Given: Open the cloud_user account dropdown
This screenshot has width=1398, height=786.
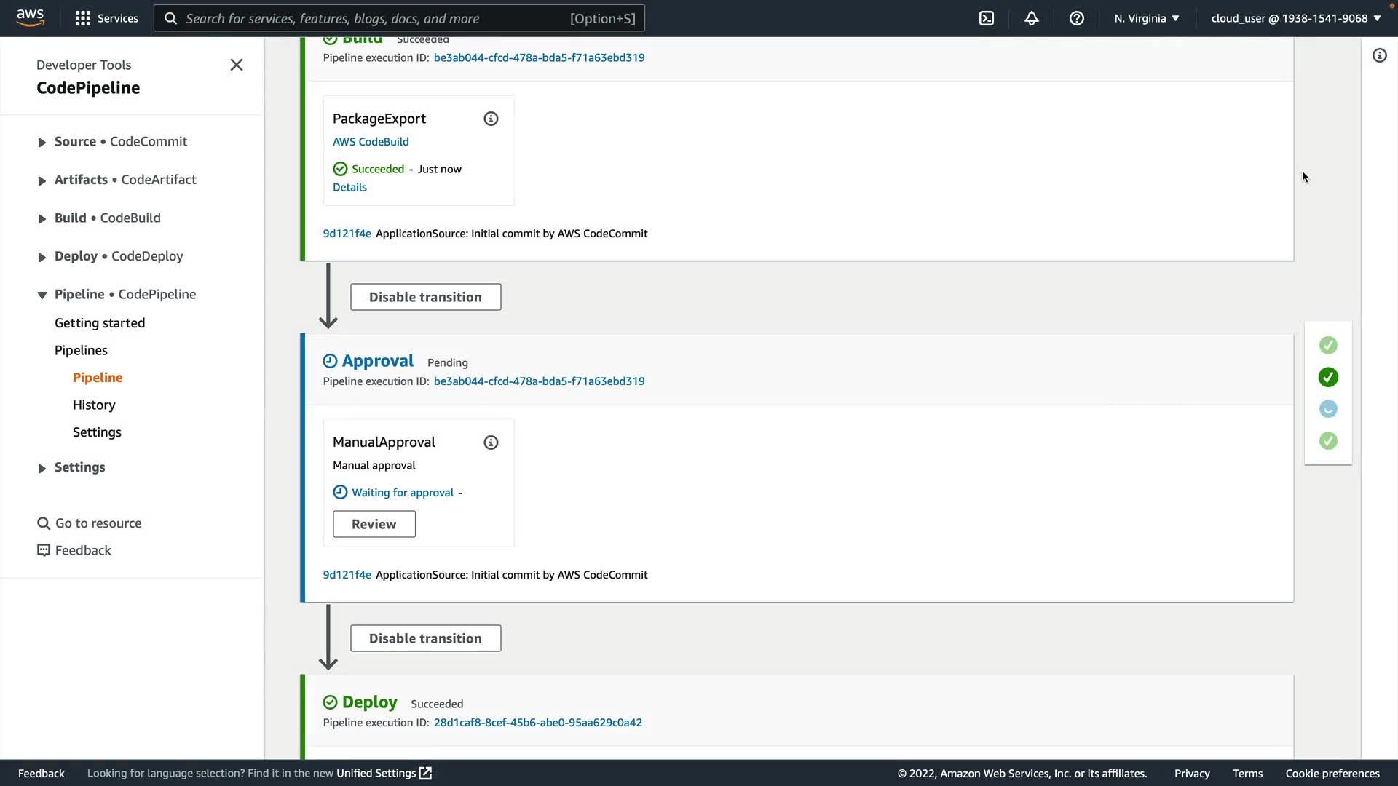Looking at the screenshot, I should point(1295,18).
